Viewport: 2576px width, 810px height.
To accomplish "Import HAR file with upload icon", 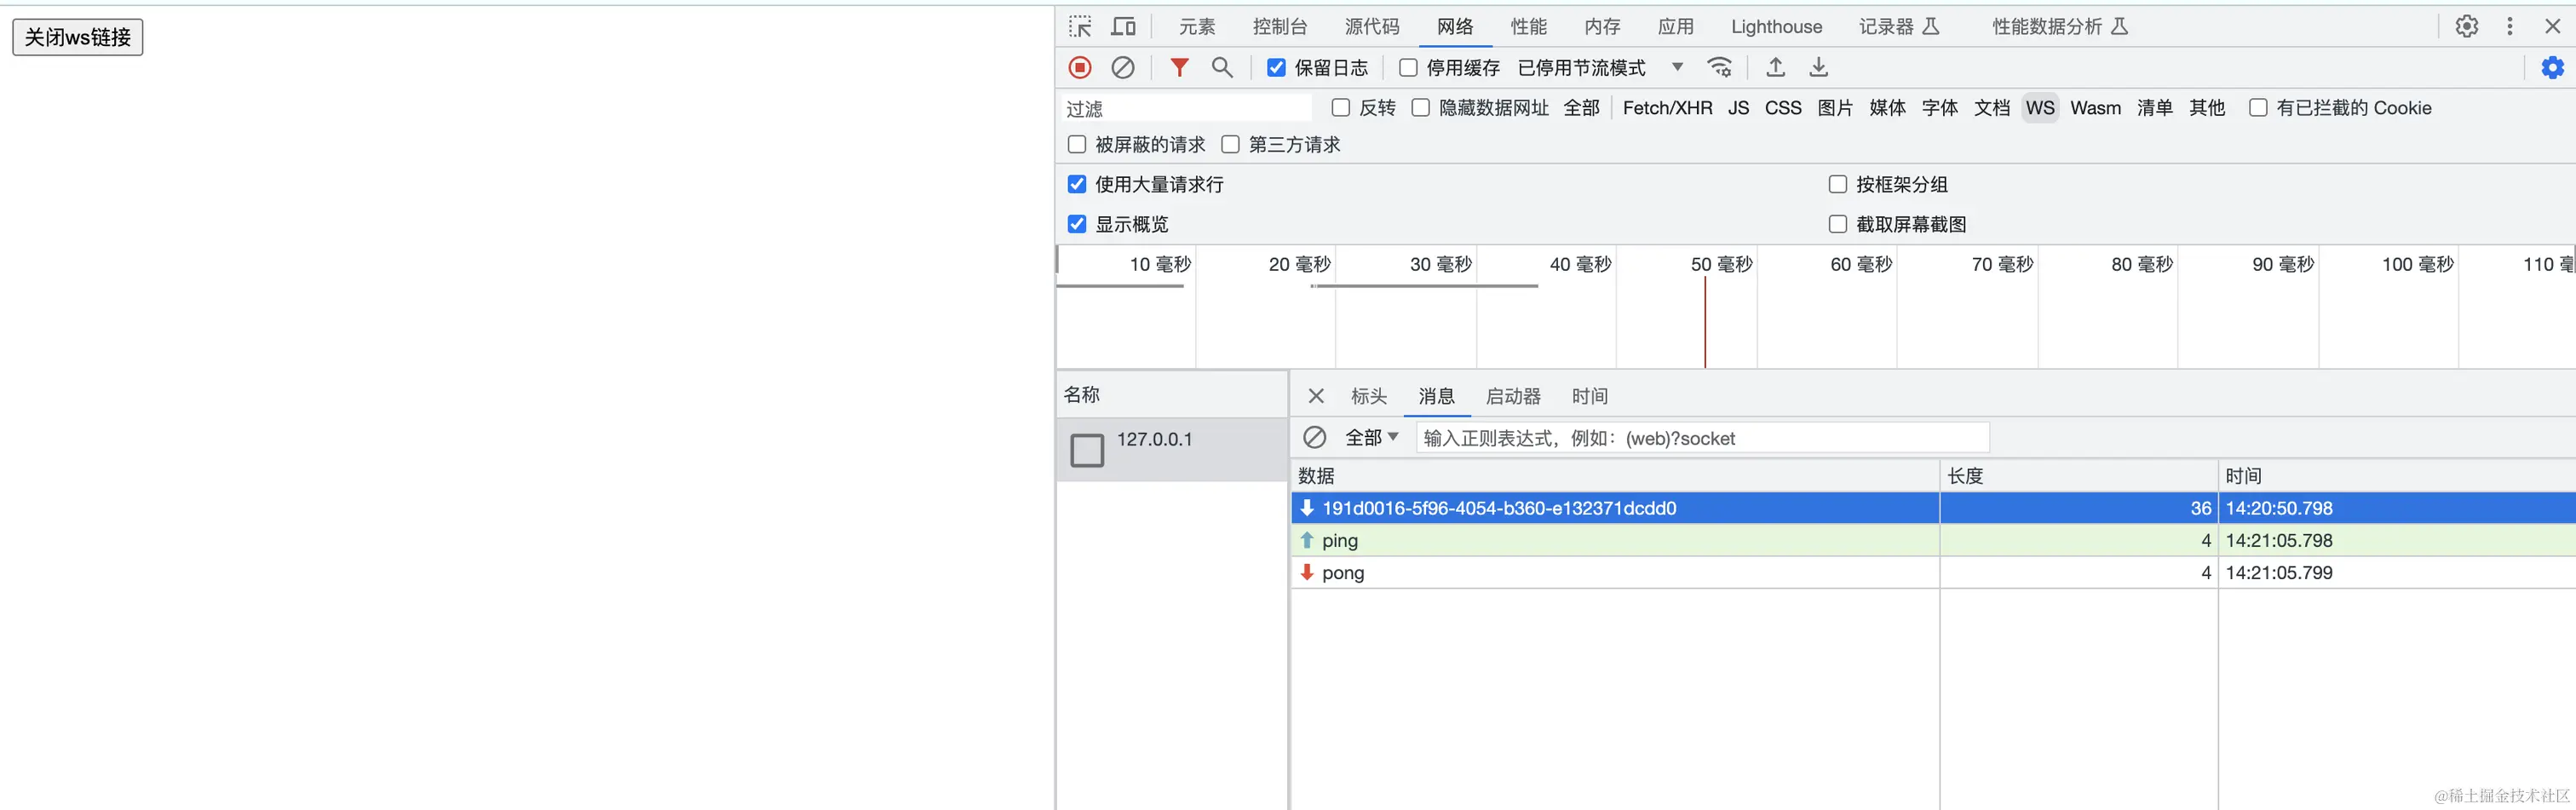I will pos(1776,67).
